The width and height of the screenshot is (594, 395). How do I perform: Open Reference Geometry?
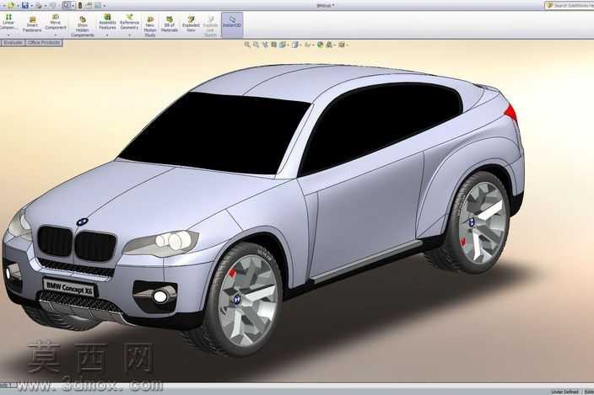pyautogui.click(x=129, y=22)
